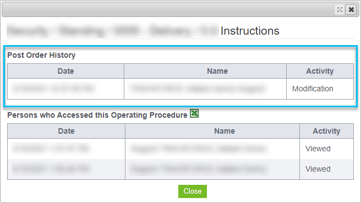Maximize the Instructions dialog

pos(340,10)
